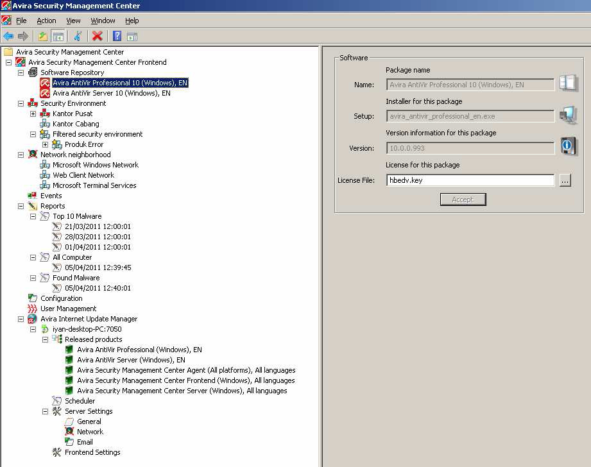Open the Action menu
Screen dimensions: 591x467
click(x=46, y=21)
